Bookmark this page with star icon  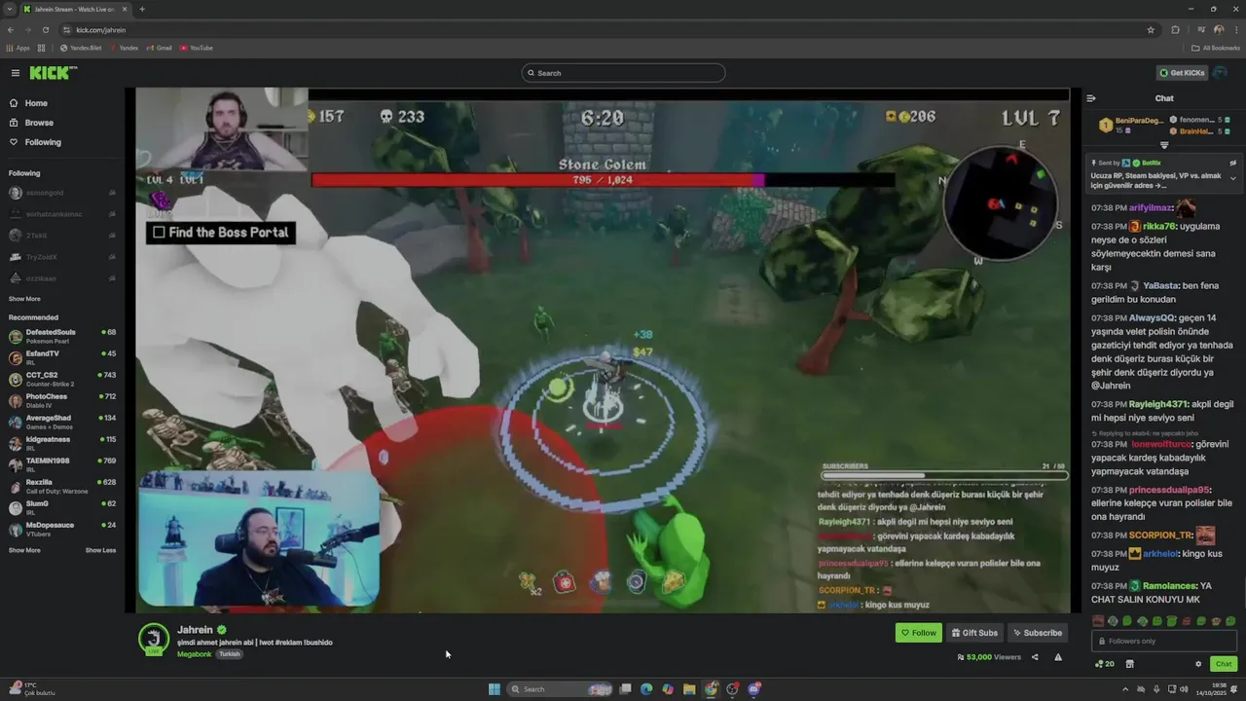pyautogui.click(x=1151, y=29)
